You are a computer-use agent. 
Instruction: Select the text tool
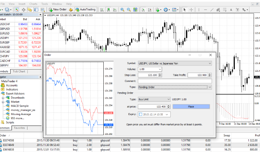click(231, 10)
